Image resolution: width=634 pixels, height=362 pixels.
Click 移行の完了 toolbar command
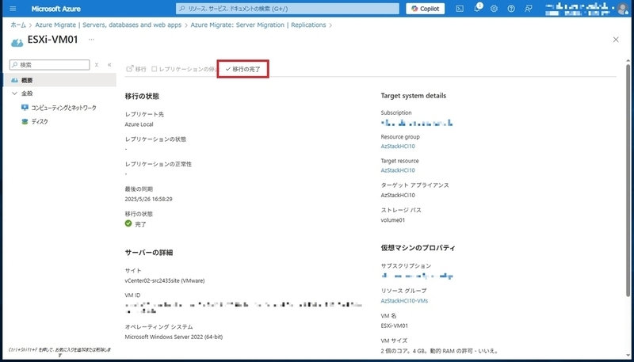click(x=243, y=69)
